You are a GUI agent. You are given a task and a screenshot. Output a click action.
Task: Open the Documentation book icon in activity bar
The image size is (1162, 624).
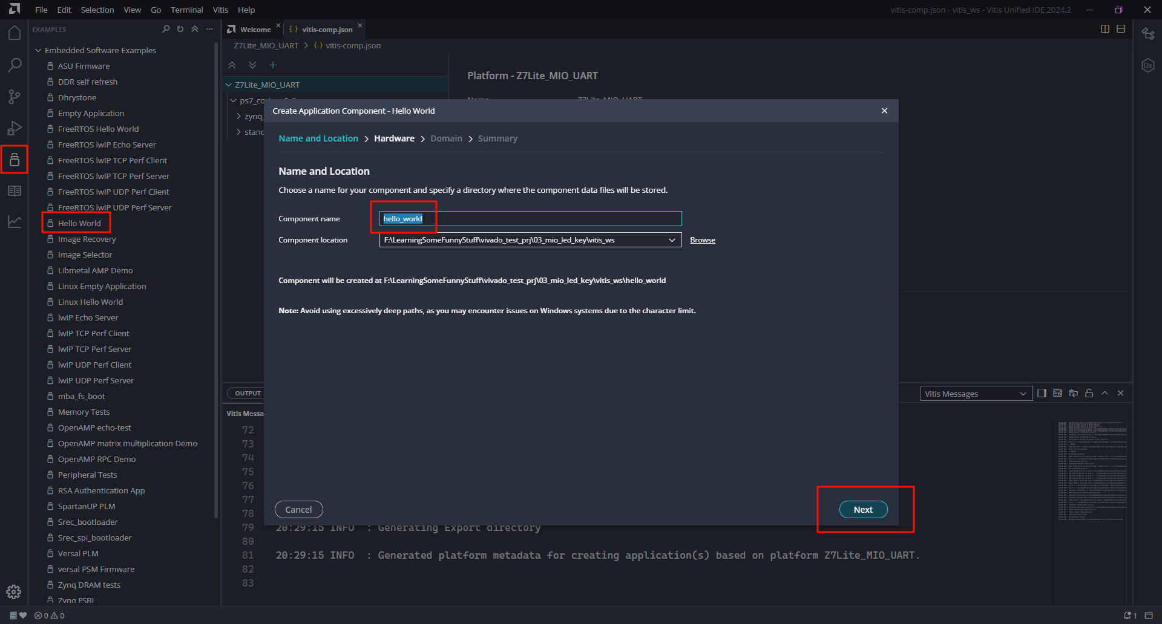pyautogui.click(x=15, y=191)
